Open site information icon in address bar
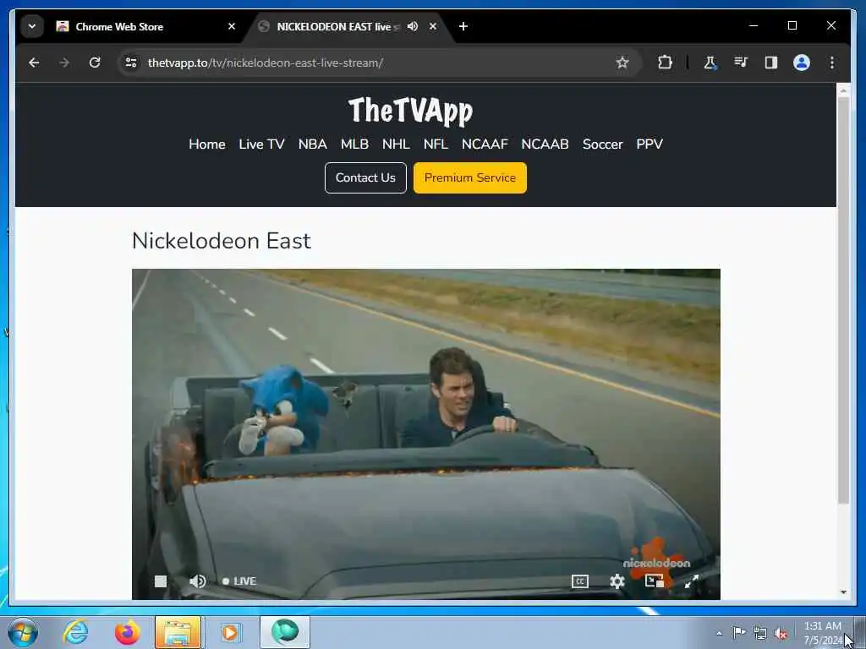Viewport: 866px width, 649px height. (x=131, y=63)
